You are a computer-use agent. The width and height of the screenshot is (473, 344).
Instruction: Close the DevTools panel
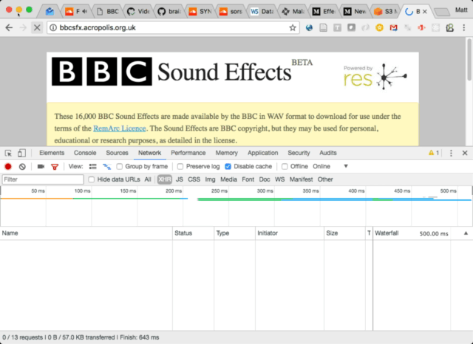[x=465, y=153]
